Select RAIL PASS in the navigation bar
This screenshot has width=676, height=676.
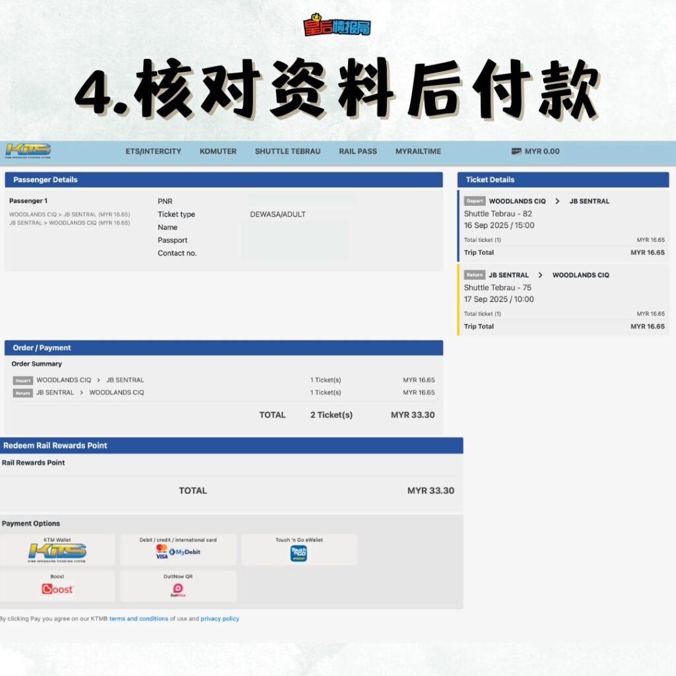click(x=358, y=151)
